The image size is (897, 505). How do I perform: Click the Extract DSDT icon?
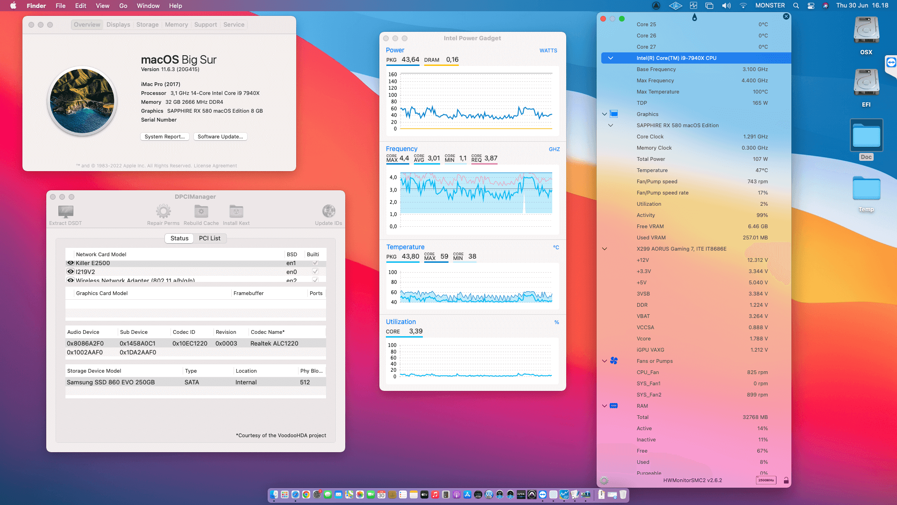pos(65,211)
